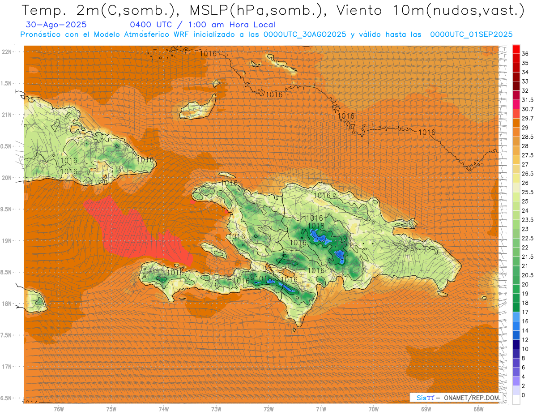Click the legend value 31.5
The width and height of the screenshot is (537, 415).
point(528,100)
